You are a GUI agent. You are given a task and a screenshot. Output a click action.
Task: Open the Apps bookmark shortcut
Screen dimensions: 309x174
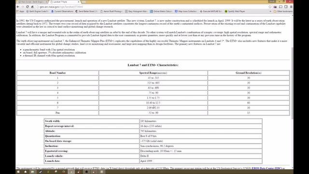pyautogui.click(x=20, y=12)
